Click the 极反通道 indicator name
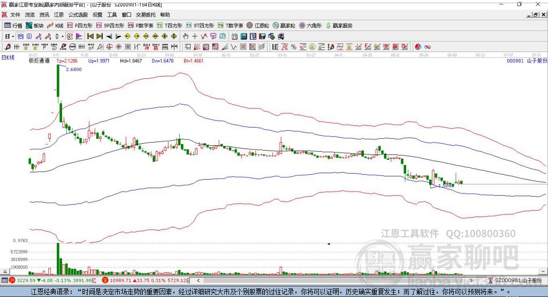The width and height of the screenshot is (548, 297). pyautogui.click(x=39, y=61)
